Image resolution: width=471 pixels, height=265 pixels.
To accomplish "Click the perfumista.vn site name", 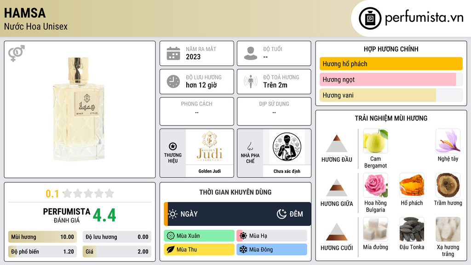I will [x=424, y=17].
